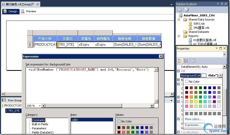Pick the yellow swatch in Properties color picker
The width and height of the screenshot is (230, 135).
point(196,102)
